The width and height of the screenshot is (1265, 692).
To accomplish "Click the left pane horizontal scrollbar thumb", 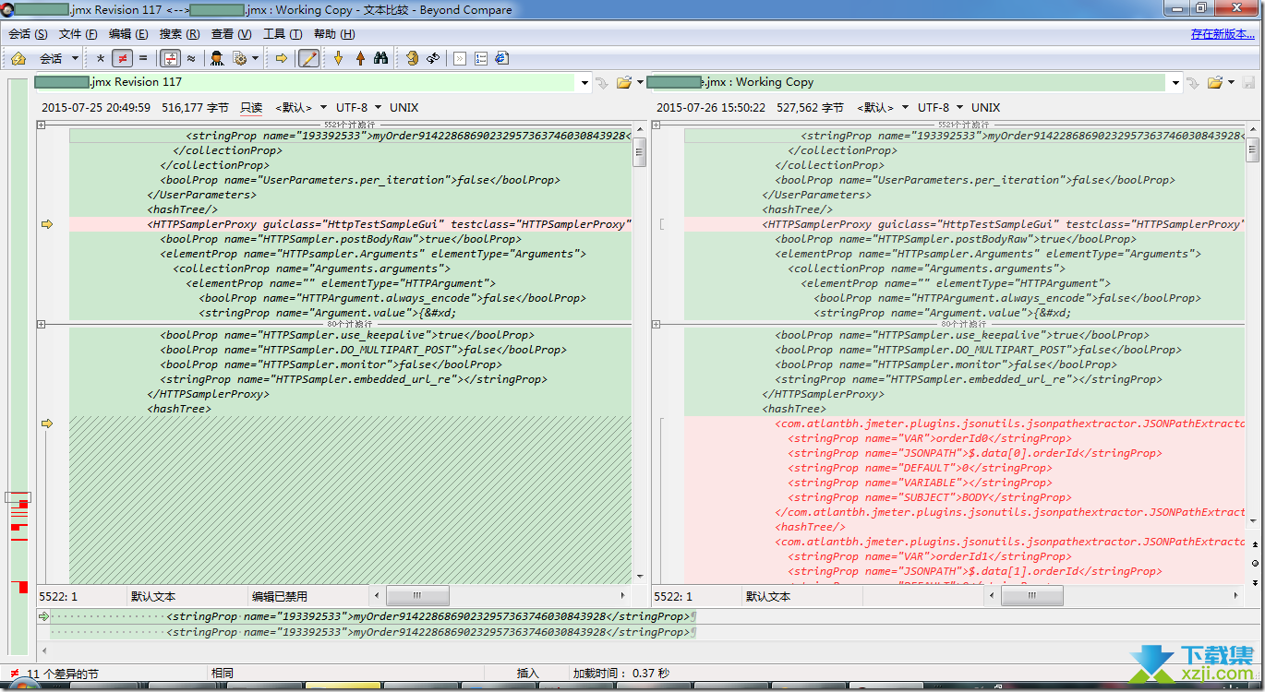I will click(x=416, y=596).
